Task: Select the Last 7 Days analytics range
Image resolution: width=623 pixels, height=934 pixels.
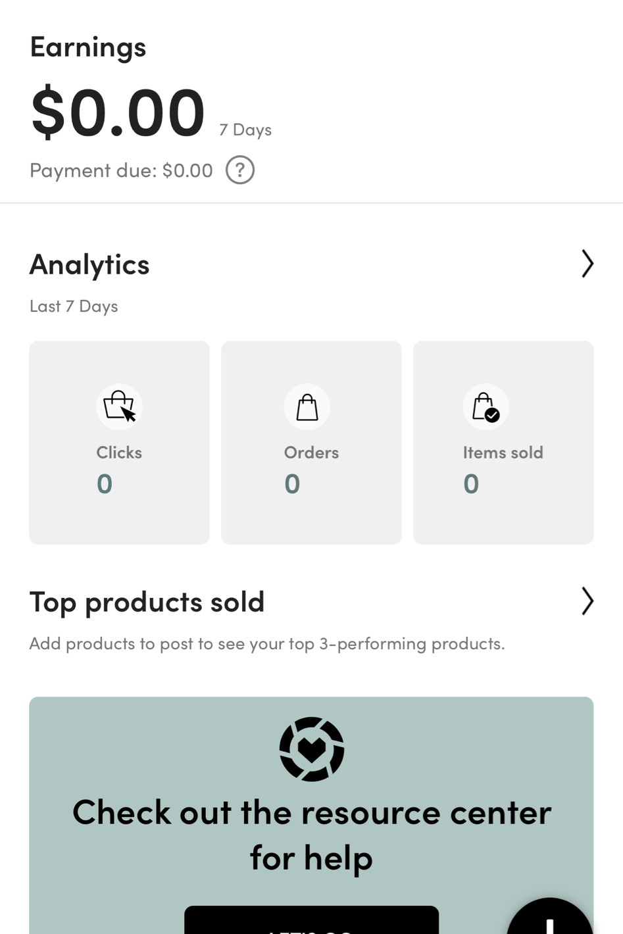Action: (x=74, y=307)
